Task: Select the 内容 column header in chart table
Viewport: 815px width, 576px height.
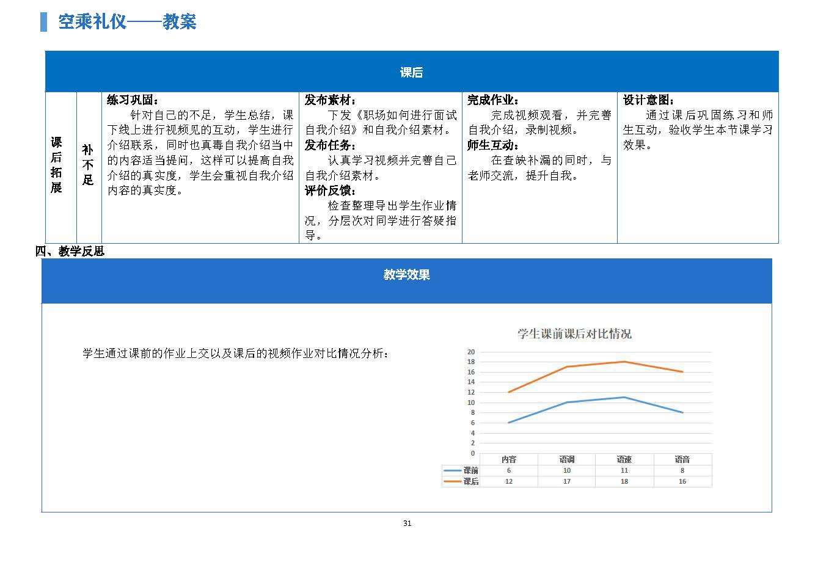Action: (x=509, y=459)
